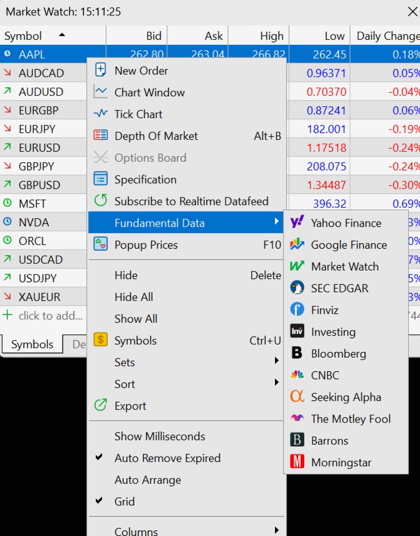
Task: Click the Seeking Alpha logo icon
Action: 297,396
